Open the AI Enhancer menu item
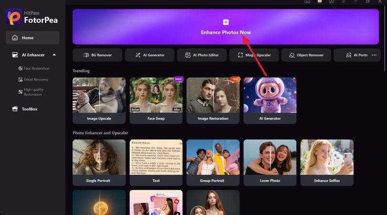 pos(32,55)
